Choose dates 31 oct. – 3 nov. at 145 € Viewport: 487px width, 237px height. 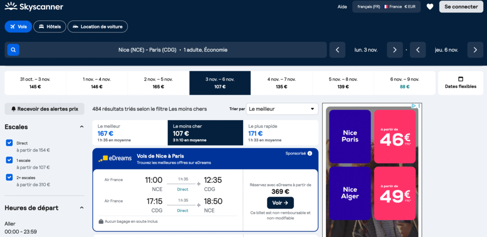[35, 83]
